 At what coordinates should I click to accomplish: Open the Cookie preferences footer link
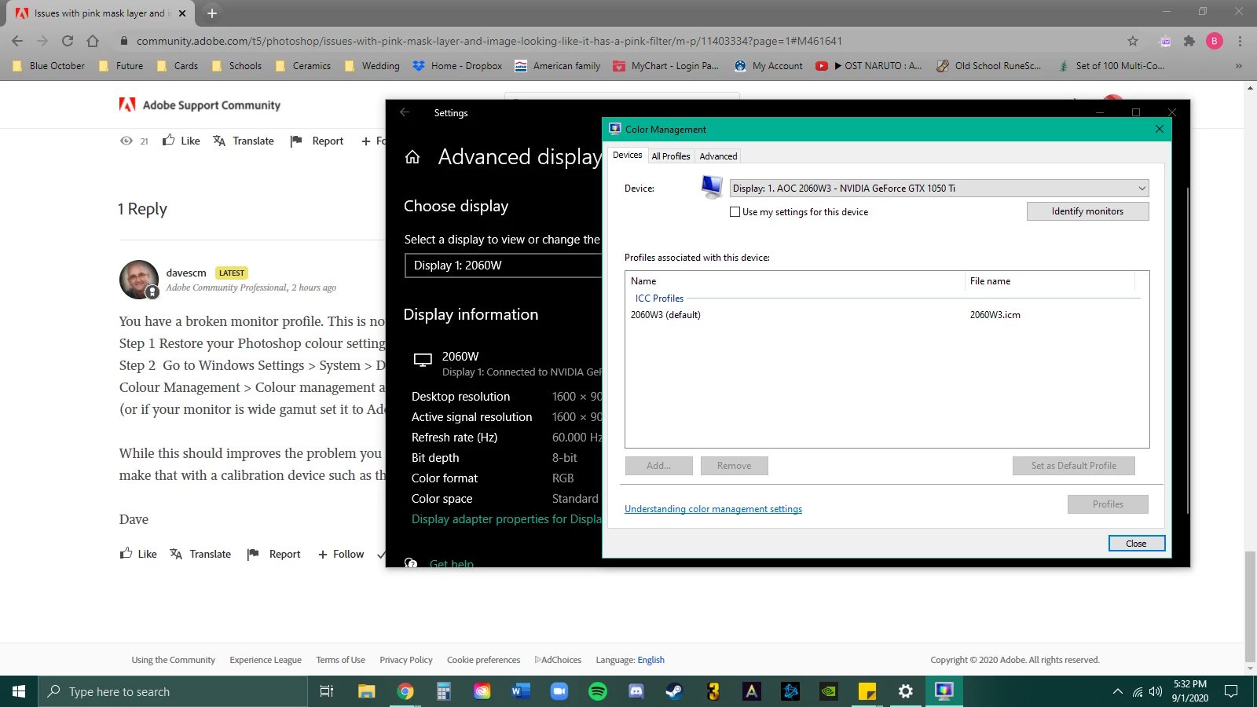click(483, 660)
